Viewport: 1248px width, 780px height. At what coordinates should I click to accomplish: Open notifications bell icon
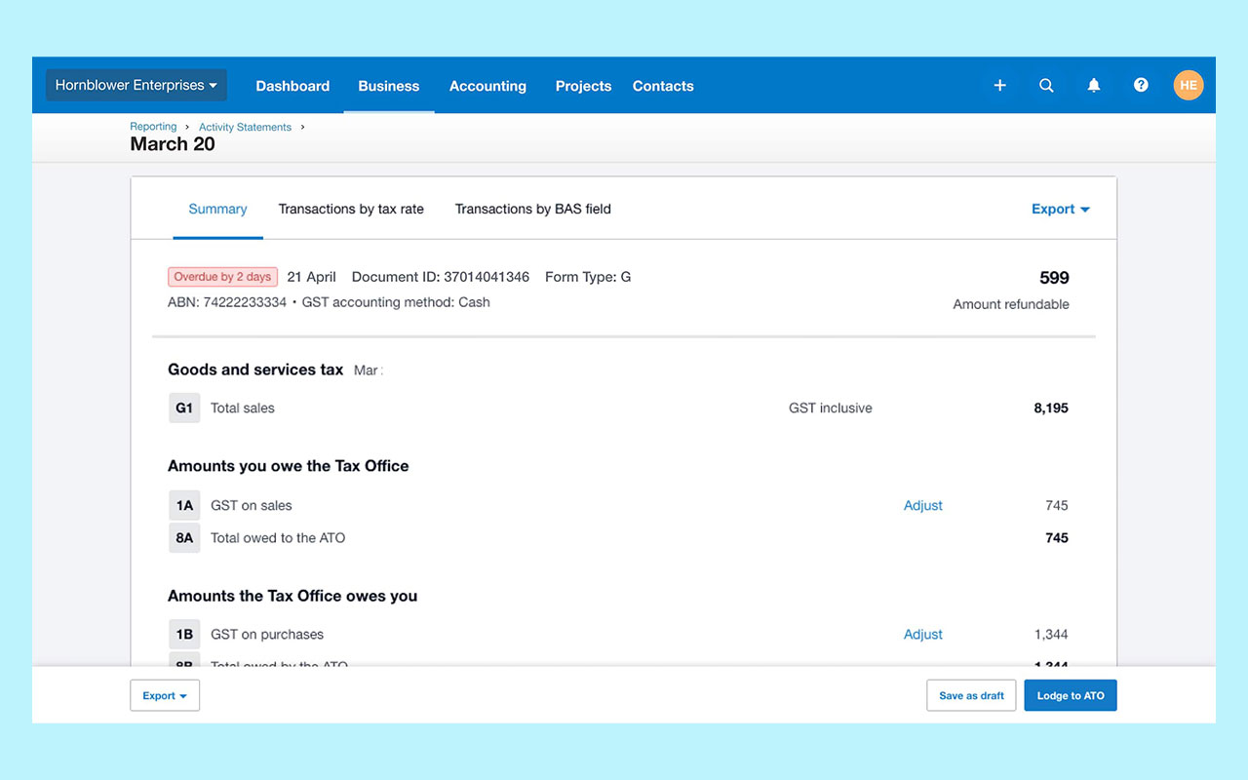[x=1094, y=86]
